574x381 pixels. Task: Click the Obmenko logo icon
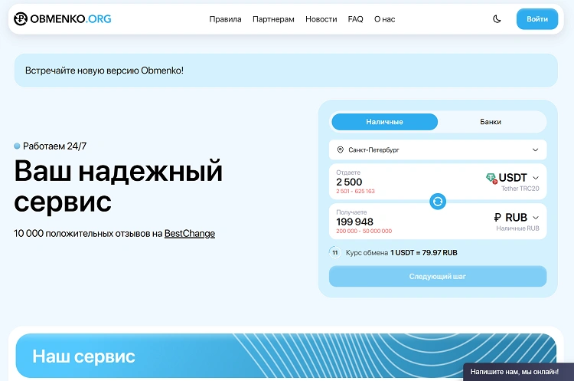(x=21, y=18)
